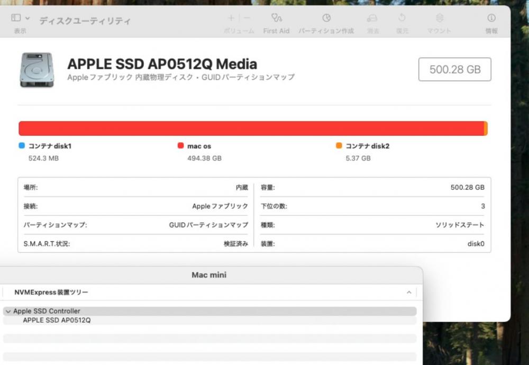Screen dimensions: 529x365
Task: Click the パーティションマップ row value
Action: tap(208, 225)
